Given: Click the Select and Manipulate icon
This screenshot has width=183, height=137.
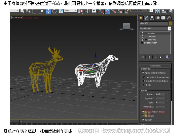Looking at the screenshot, I should click(x=87, y=11).
